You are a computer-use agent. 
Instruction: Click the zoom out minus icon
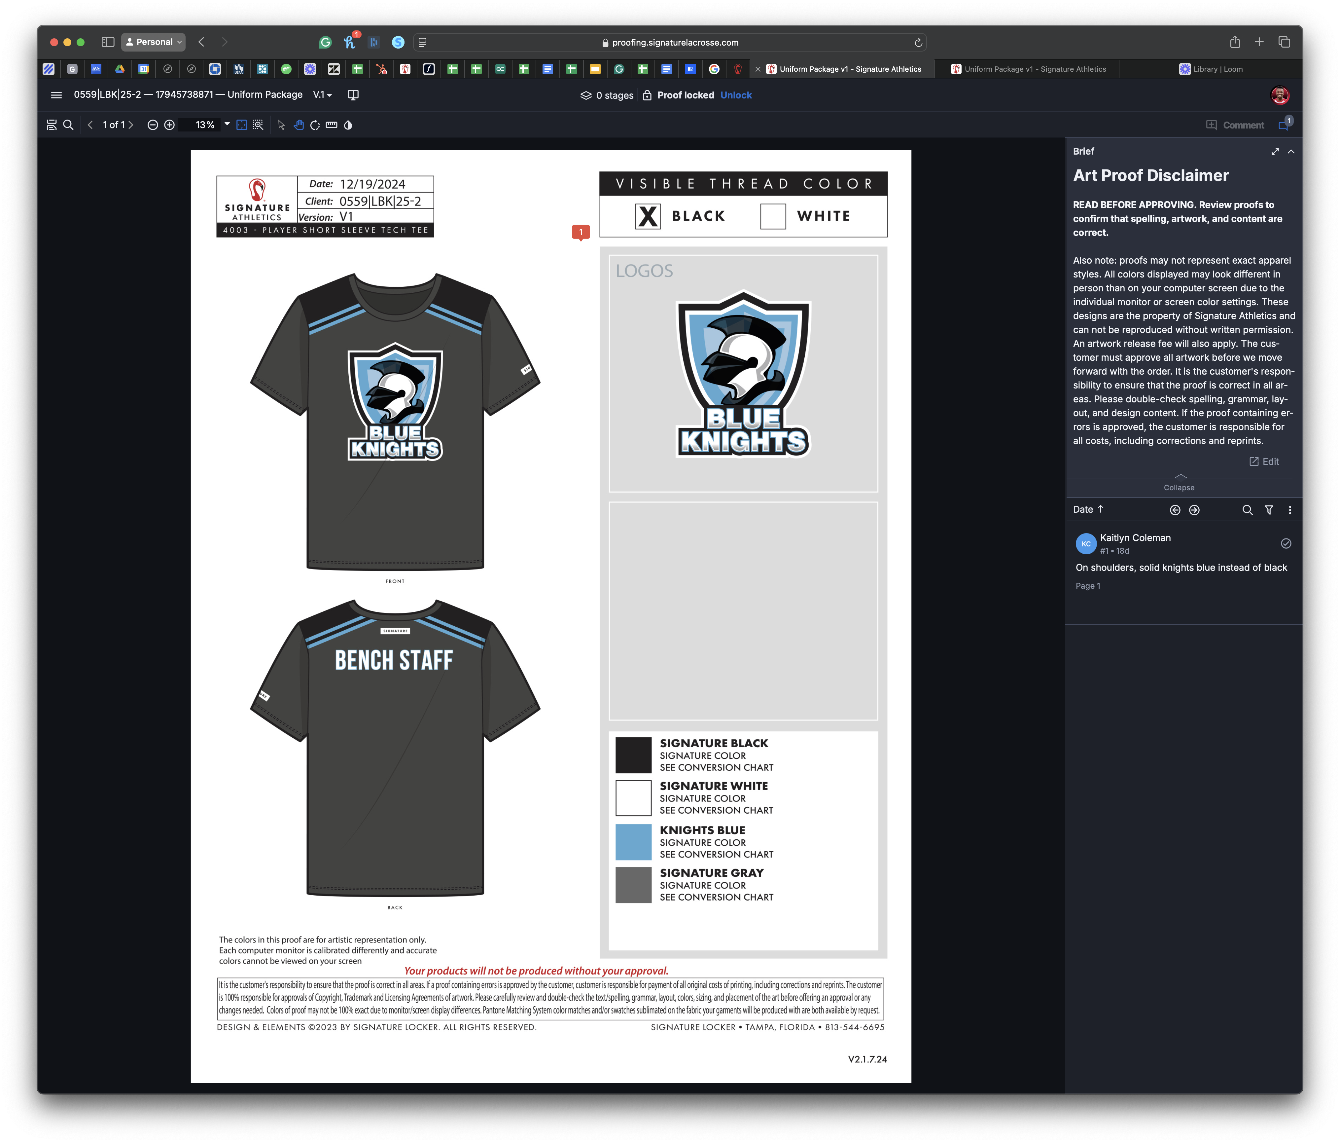click(x=153, y=125)
